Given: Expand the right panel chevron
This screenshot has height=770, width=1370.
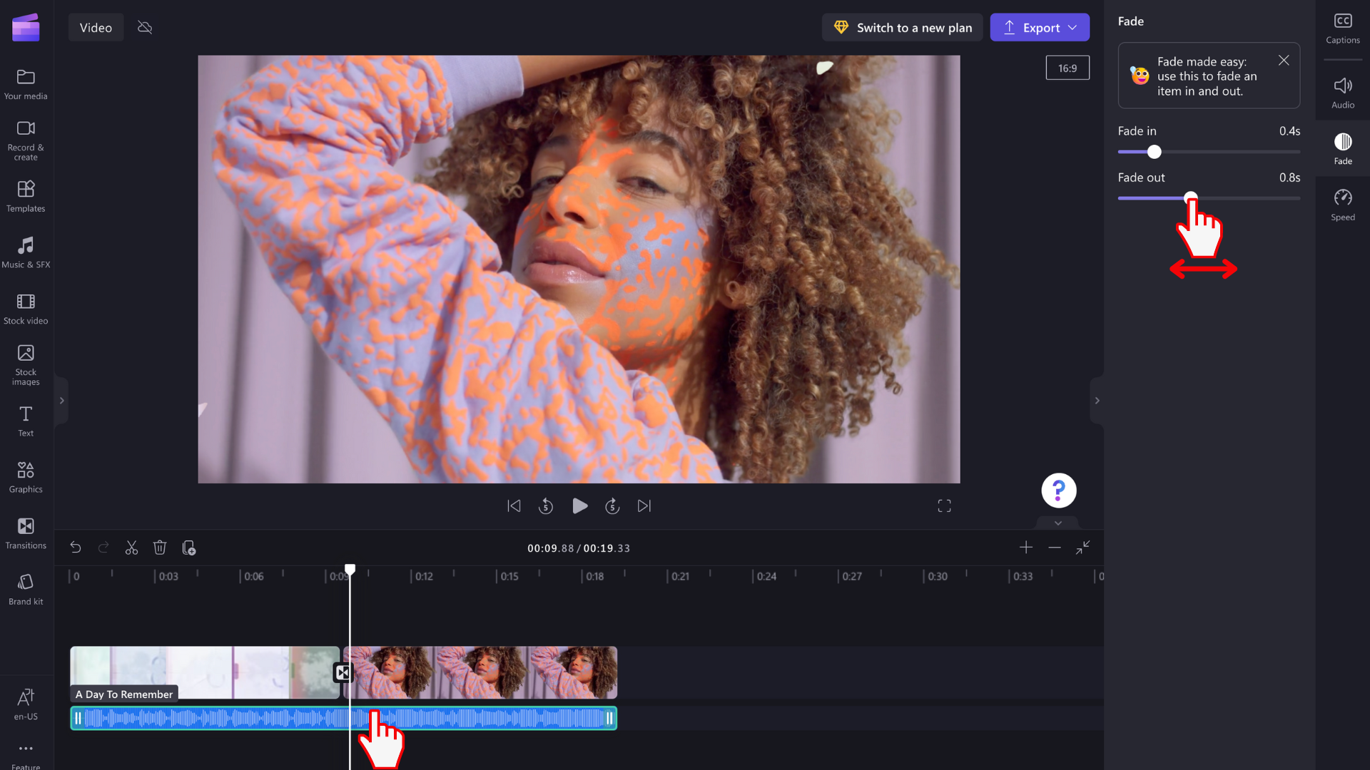Looking at the screenshot, I should [x=1097, y=401].
